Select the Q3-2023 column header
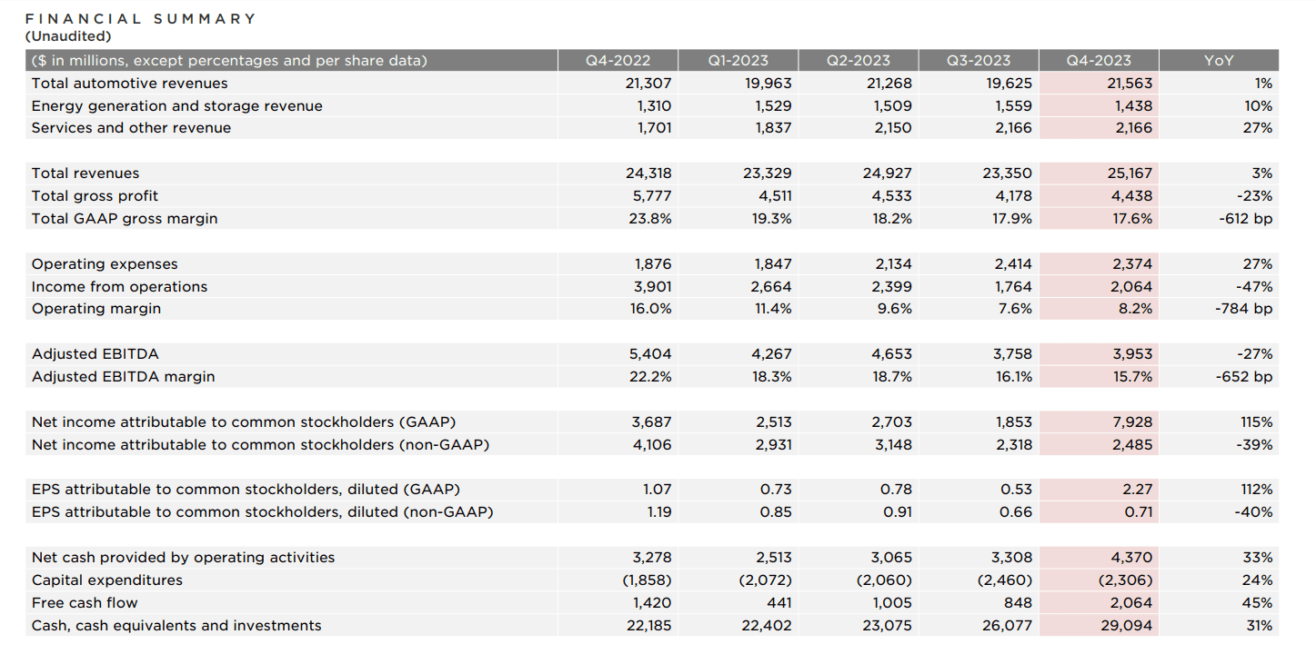The image size is (1316, 664). click(x=978, y=61)
